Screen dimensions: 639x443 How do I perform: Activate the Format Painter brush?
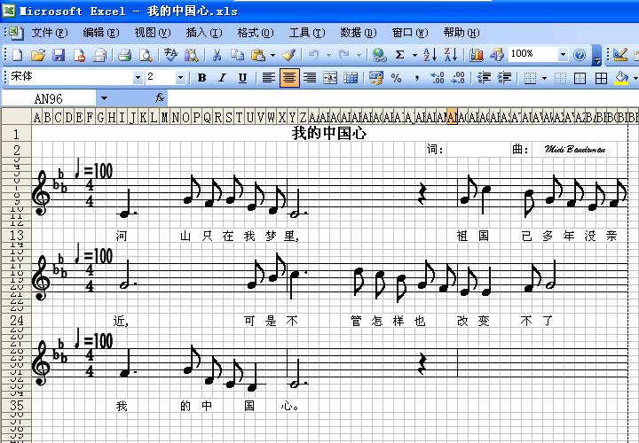click(289, 55)
